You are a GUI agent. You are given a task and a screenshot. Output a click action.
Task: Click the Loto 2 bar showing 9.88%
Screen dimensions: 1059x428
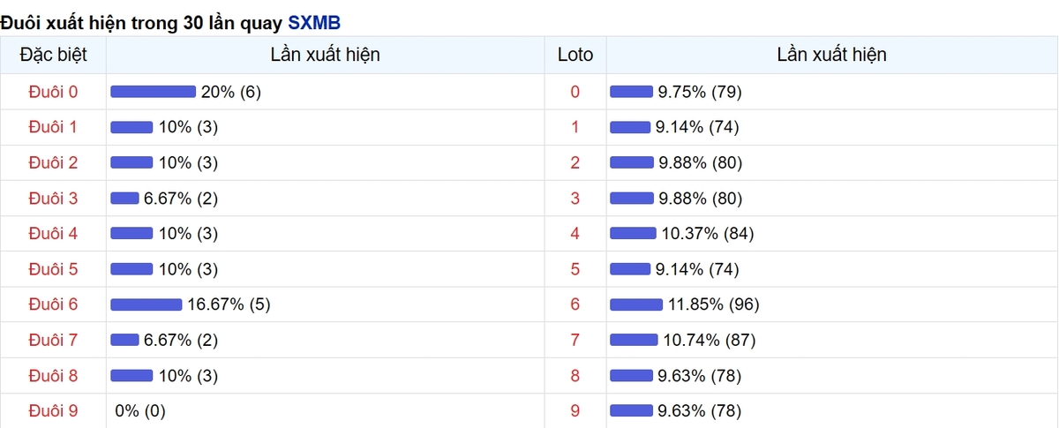(632, 162)
